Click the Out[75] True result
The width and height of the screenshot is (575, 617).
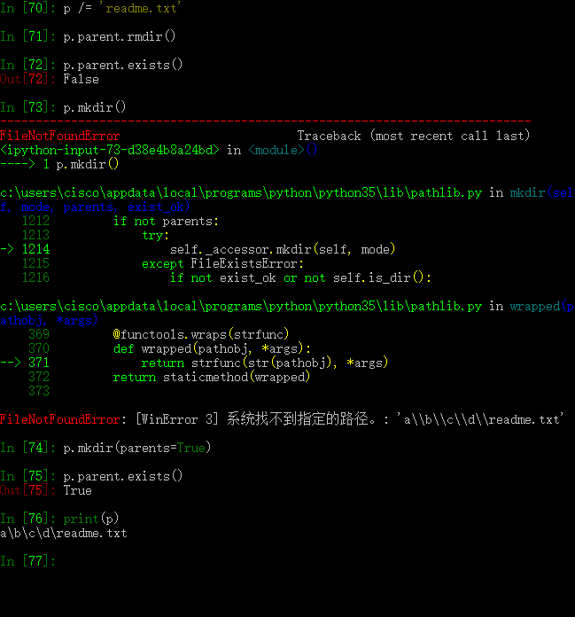77,490
